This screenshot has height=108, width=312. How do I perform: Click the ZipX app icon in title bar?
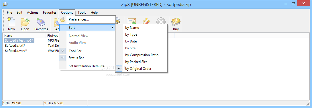pyautogui.click(x=5, y=4)
